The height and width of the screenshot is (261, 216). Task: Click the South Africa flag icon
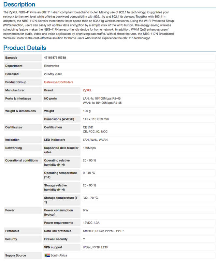click(47, 255)
